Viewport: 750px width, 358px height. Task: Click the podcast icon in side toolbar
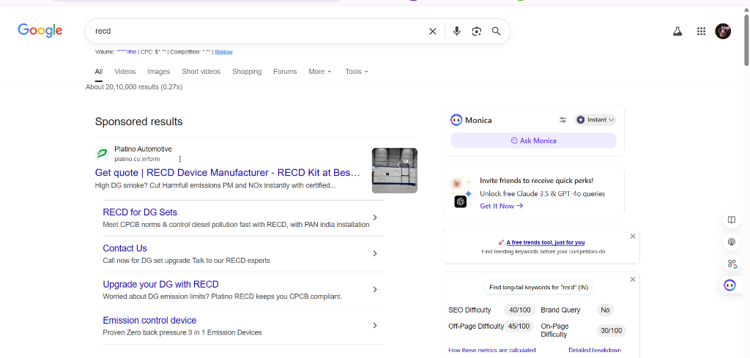pyautogui.click(x=732, y=242)
